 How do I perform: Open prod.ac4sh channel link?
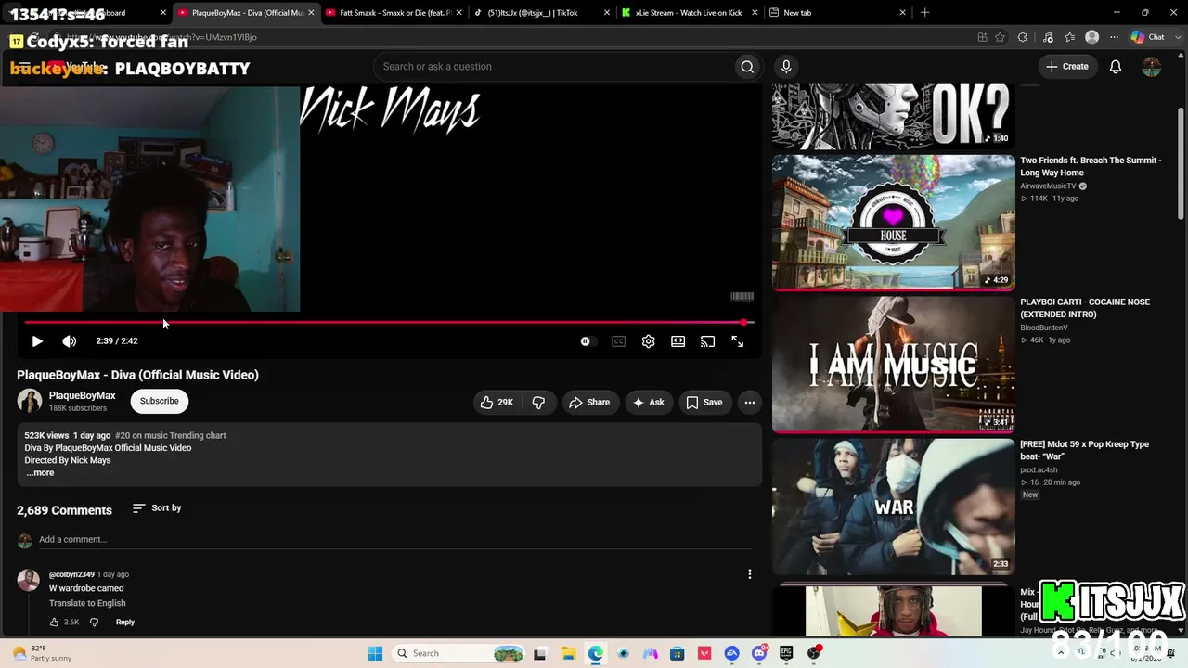point(1039,470)
